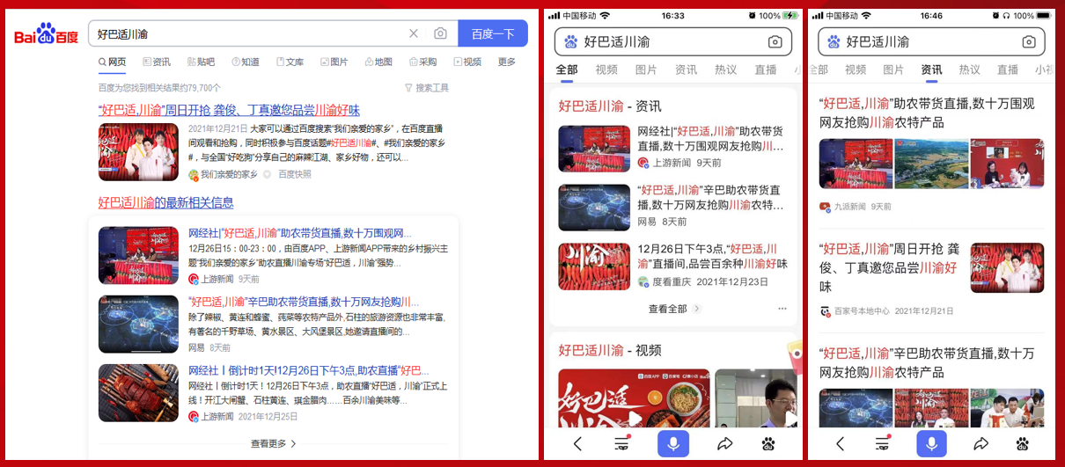Click the camera icon in right phone search box
1065x467 pixels.
(1029, 41)
